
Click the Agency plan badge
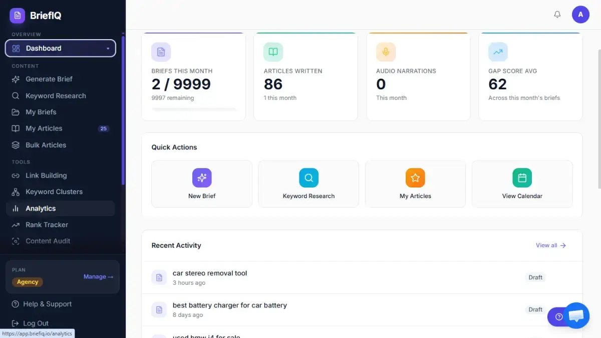click(28, 282)
